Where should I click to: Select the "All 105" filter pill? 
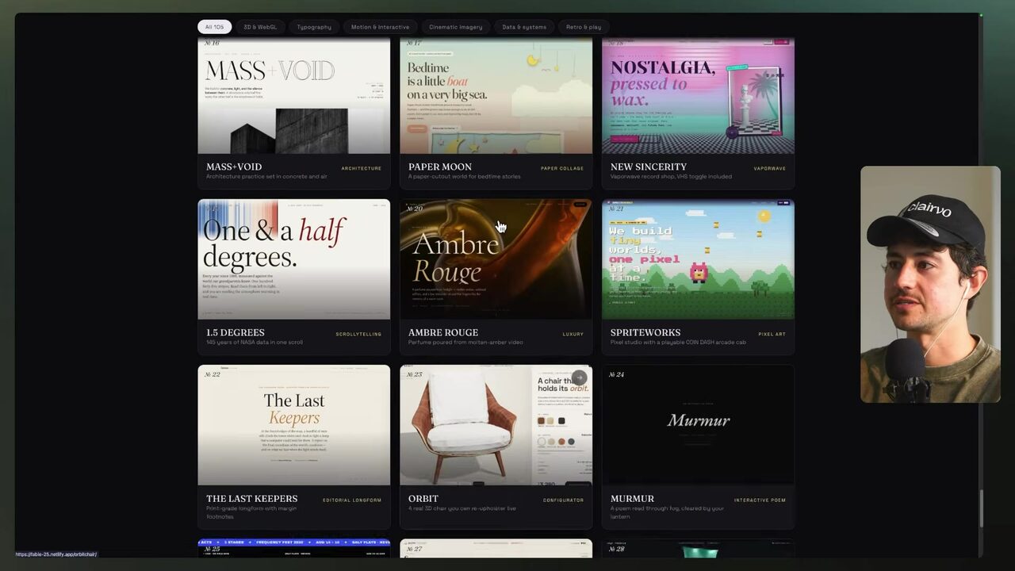[214, 27]
